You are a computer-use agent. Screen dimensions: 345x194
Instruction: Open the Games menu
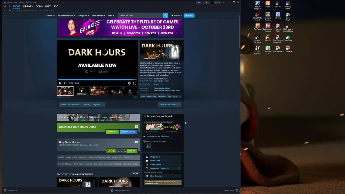click(x=29, y=2)
